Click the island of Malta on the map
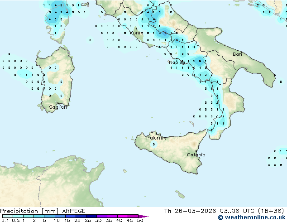This screenshot has width=287, height=222. (x=181, y=196)
